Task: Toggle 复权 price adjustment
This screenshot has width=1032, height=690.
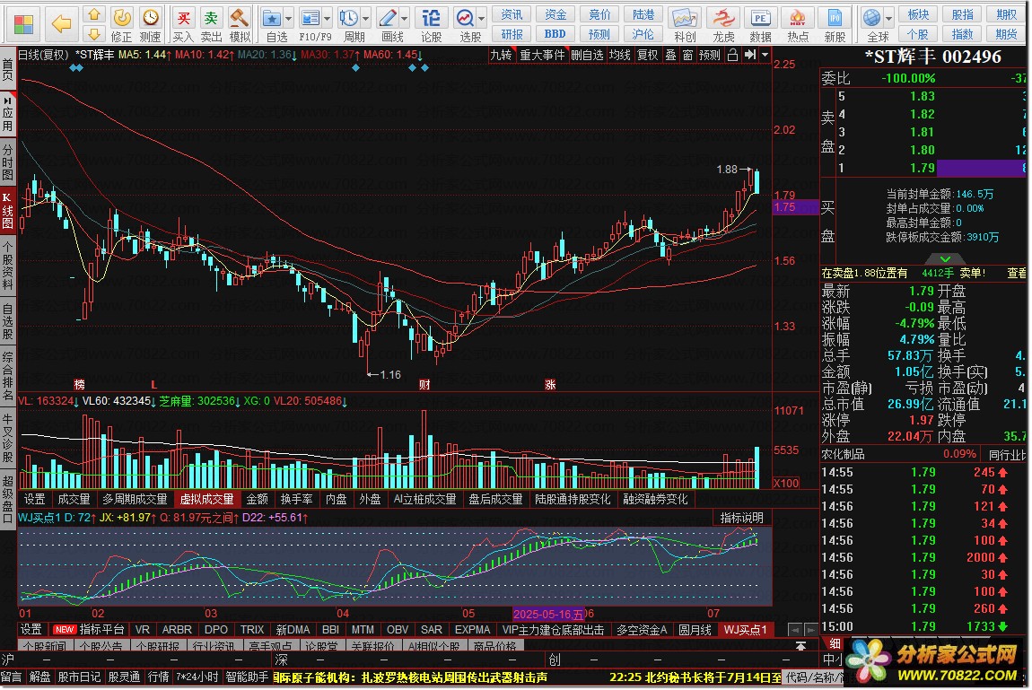Action: click(648, 56)
